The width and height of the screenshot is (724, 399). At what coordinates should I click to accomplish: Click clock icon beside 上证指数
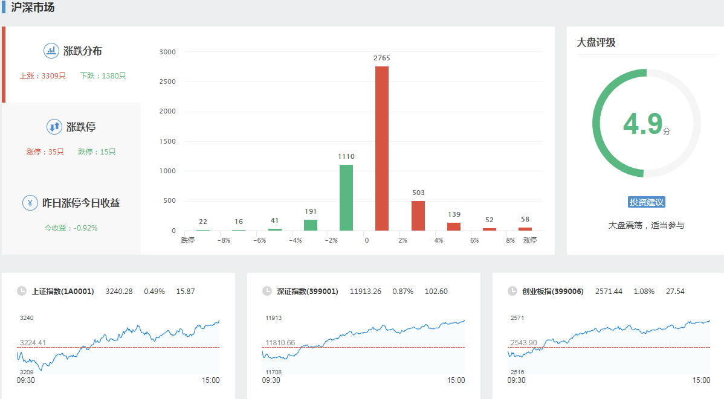22,291
